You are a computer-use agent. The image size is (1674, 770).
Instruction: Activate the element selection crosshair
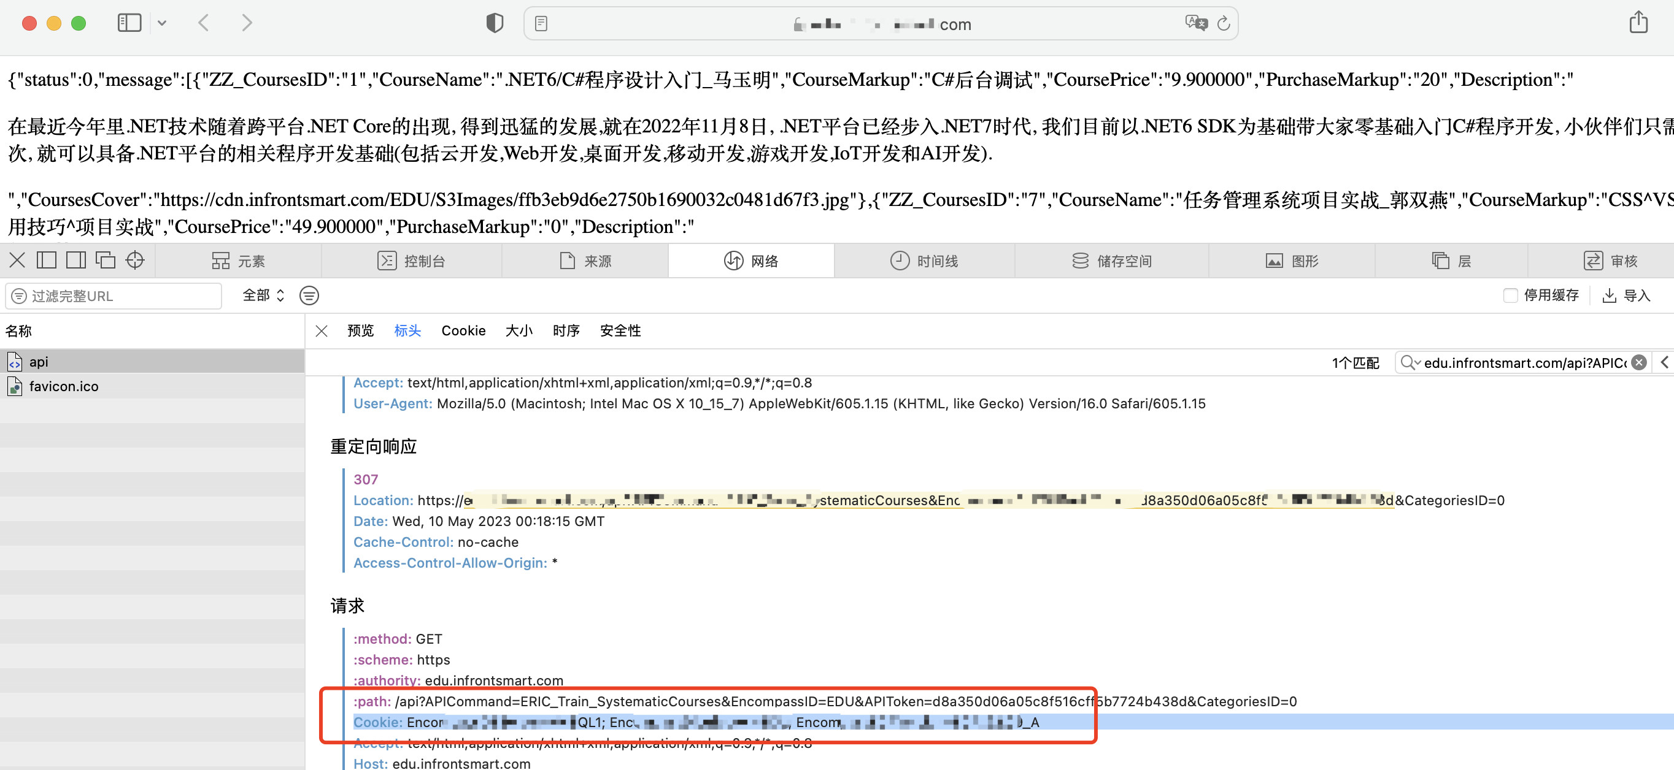click(135, 261)
